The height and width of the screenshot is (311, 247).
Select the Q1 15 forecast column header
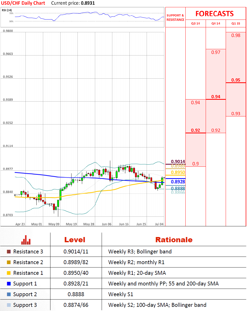[236, 23]
